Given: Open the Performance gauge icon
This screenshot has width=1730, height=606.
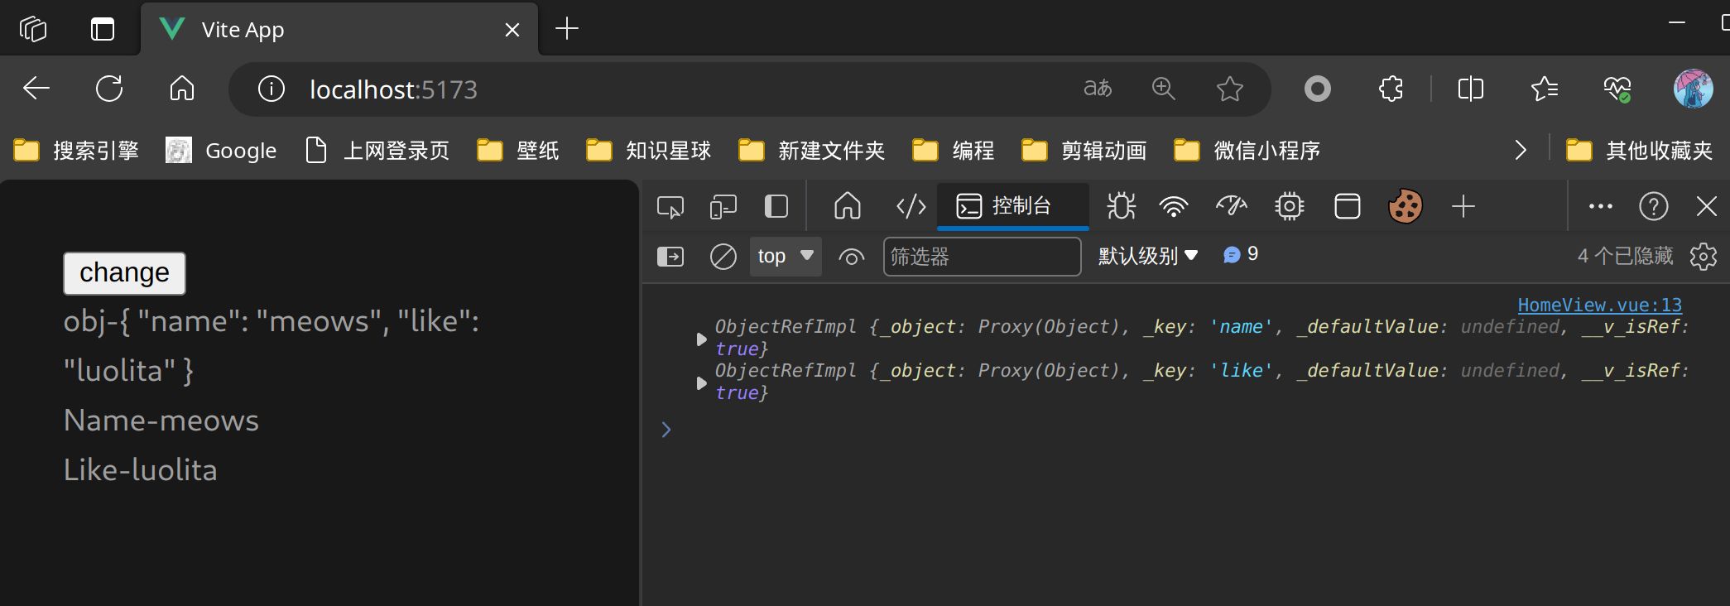Looking at the screenshot, I should coord(1231,206).
